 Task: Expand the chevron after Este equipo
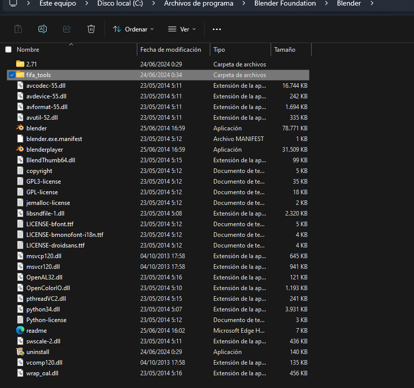(x=87, y=4)
